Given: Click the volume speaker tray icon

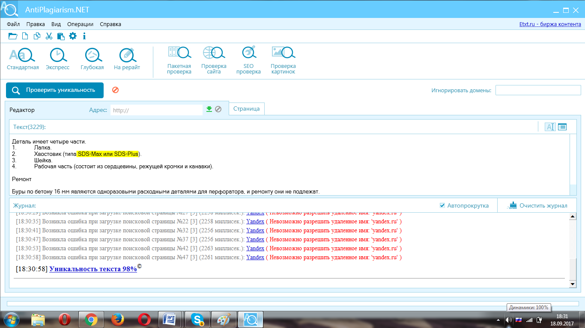Looking at the screenshot, I should point(508,319).
